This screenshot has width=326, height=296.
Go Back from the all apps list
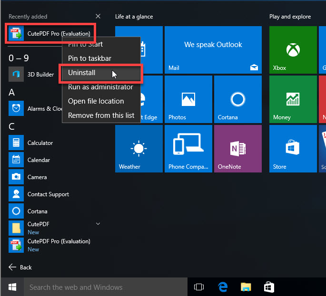(20, 267)
